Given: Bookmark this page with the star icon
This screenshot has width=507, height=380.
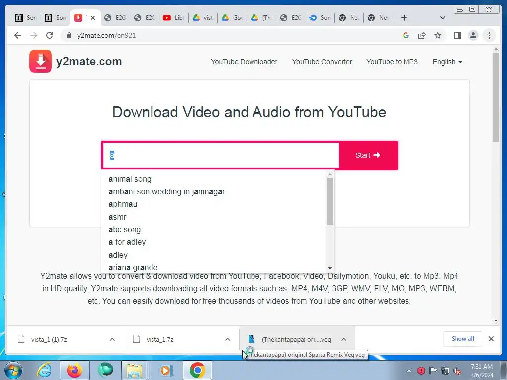Looking at the screenshot, I should click(x=438, y=35).
